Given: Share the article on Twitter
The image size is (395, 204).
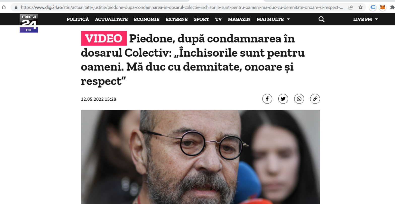Looking at the screenshot, I should 283,99.
